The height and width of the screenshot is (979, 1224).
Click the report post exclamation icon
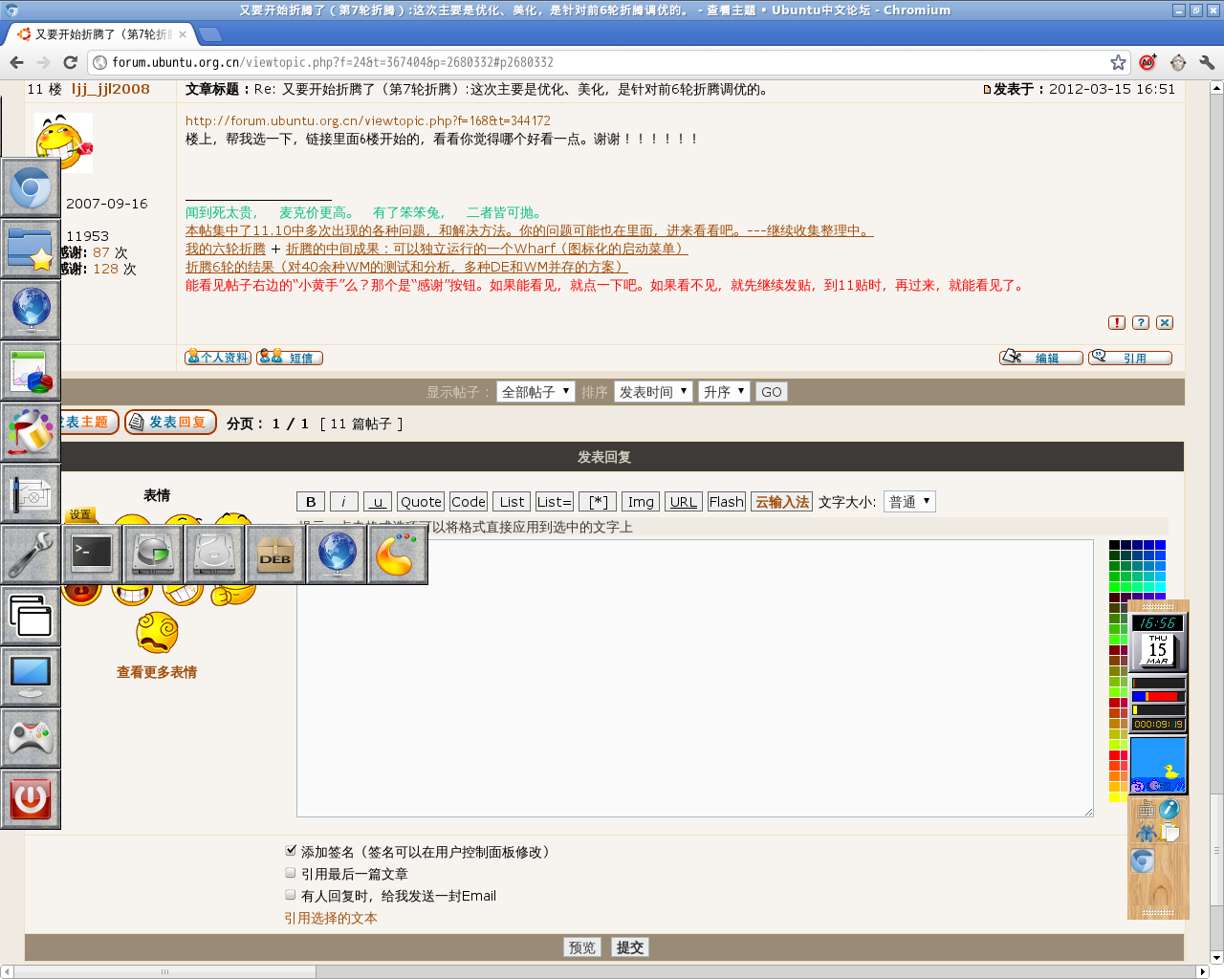[1117, 322]
